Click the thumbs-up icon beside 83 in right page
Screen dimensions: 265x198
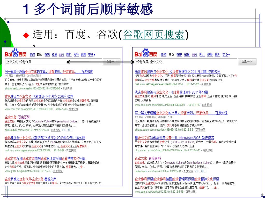pos(196,171)
